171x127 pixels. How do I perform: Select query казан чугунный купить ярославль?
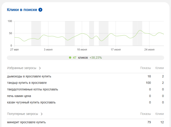[31, 102]
